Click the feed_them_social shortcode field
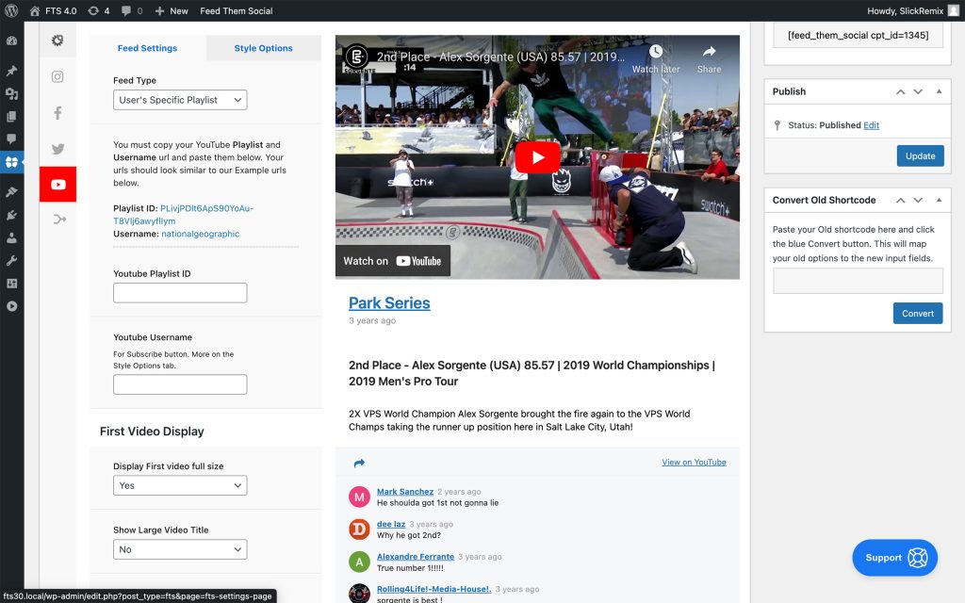 click(x=858, y=35)
